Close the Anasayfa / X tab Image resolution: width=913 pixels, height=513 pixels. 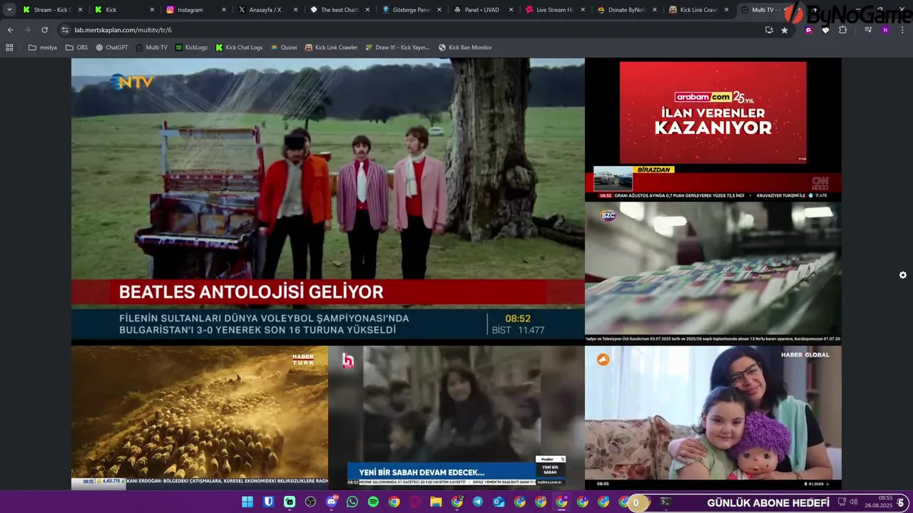click(295, 10)
